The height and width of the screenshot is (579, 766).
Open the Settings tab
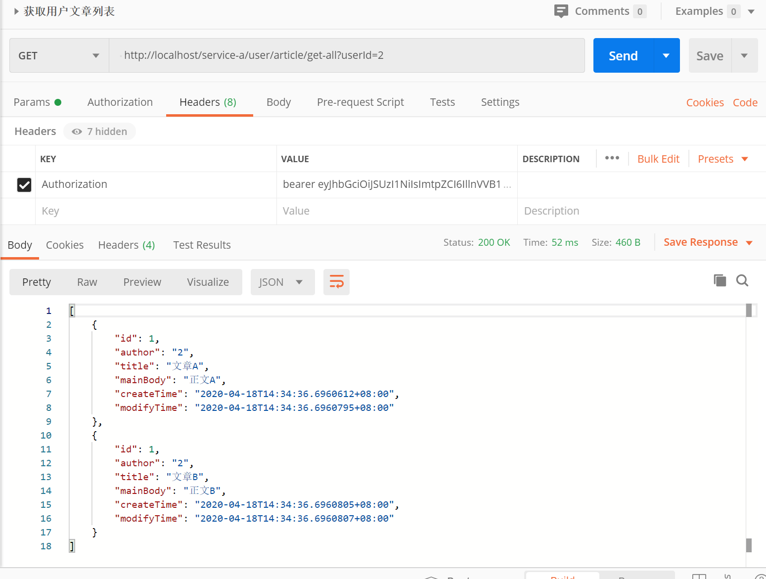coord(500,102)
